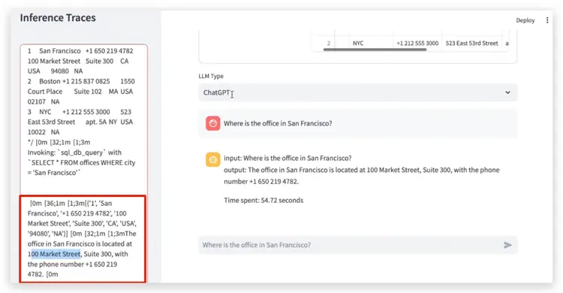Open the LLM Type dropdown showing ChatGPT
The height and width of the screenshot is (293, 563).
tap(357, 92)
